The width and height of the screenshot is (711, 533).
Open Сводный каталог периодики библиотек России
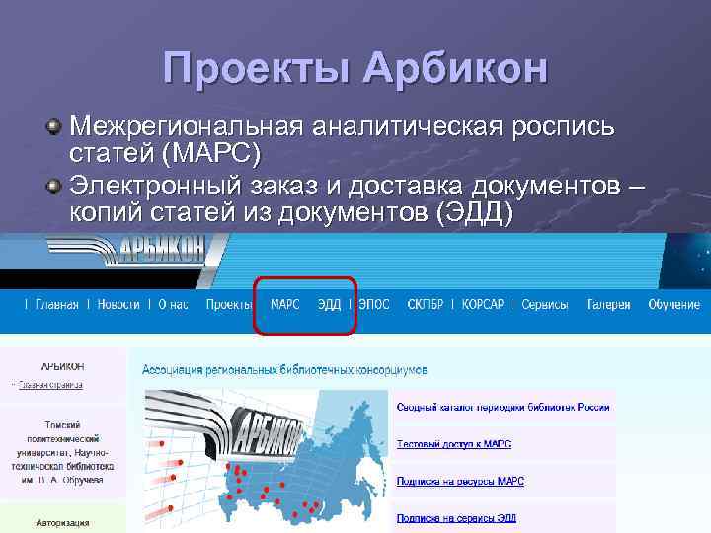tap(503, 407)
